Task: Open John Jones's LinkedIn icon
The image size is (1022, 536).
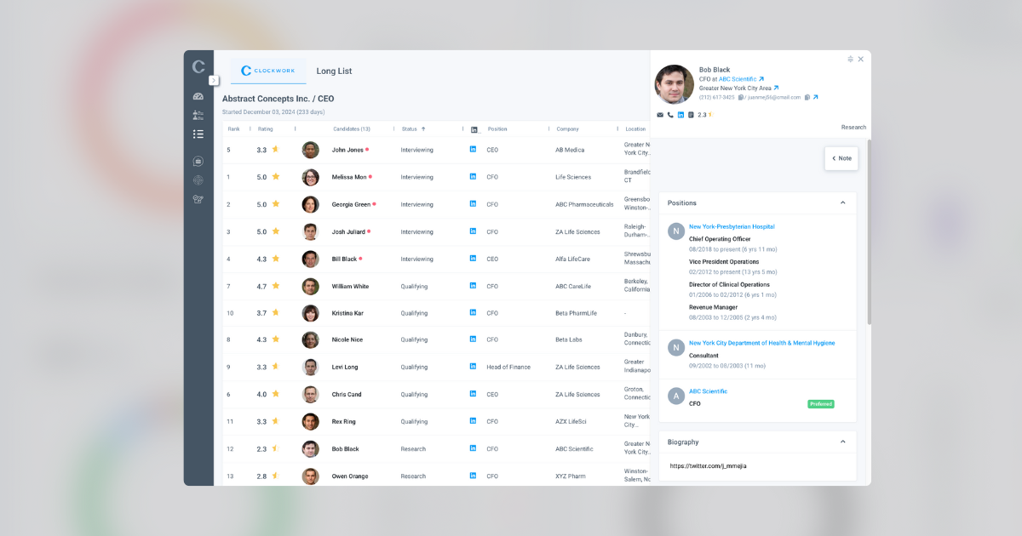Action: 473,150
